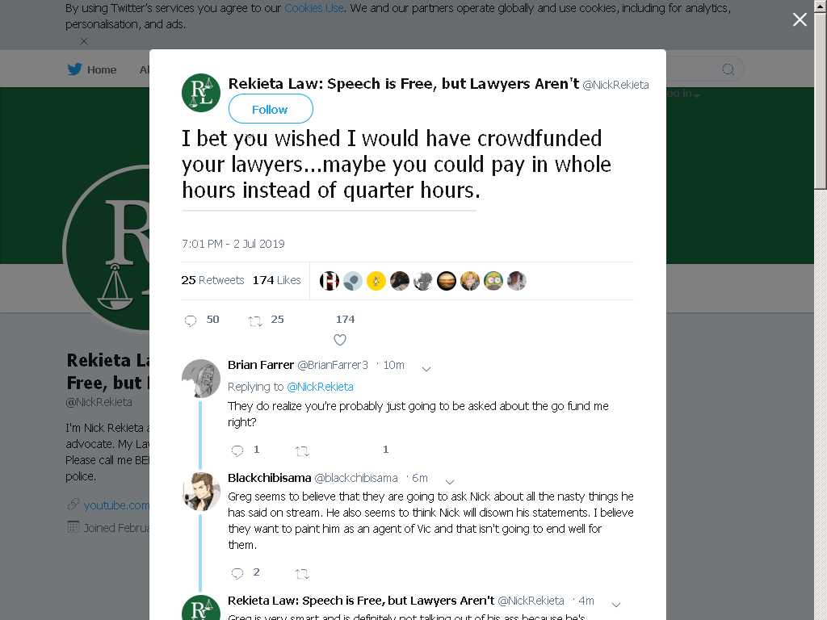Viewport: 827px width, 620px height.
Task: Expand options chevron on Rekieta Law 4m reply
Action: click(615, 605)
